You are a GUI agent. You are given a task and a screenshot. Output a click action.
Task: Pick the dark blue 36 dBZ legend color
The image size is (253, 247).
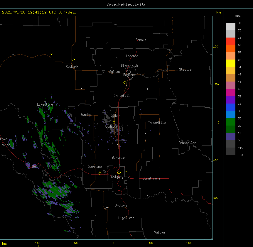231,107
